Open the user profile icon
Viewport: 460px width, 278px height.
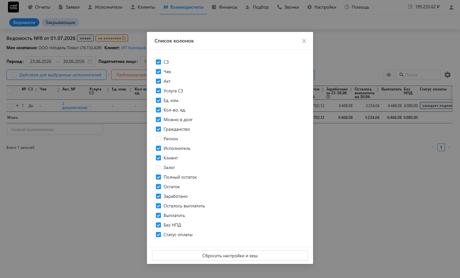pyautogui.click(x=451, y=7)
